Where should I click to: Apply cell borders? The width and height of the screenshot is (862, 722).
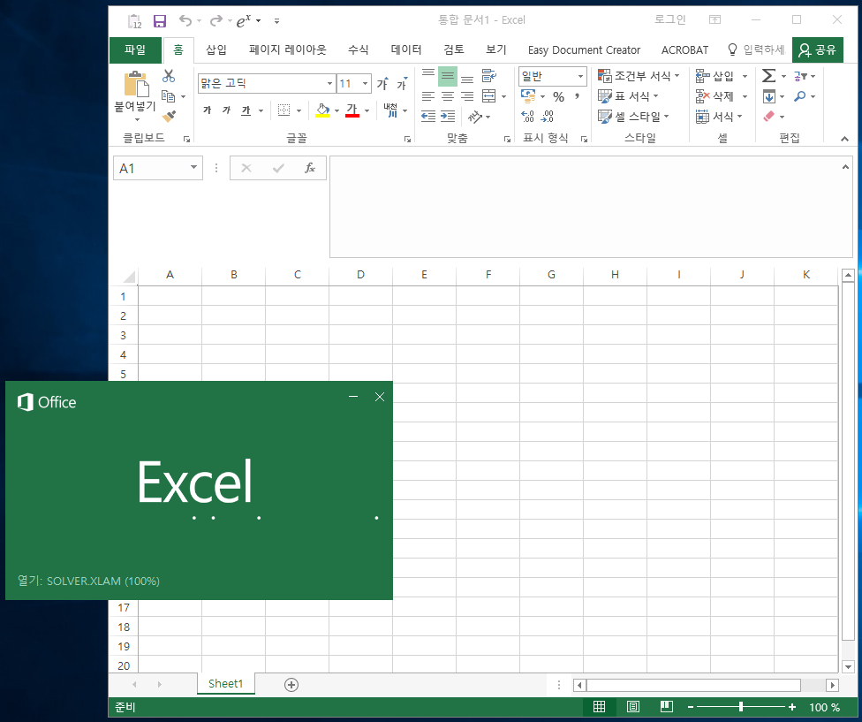click(x=284, y=110)
